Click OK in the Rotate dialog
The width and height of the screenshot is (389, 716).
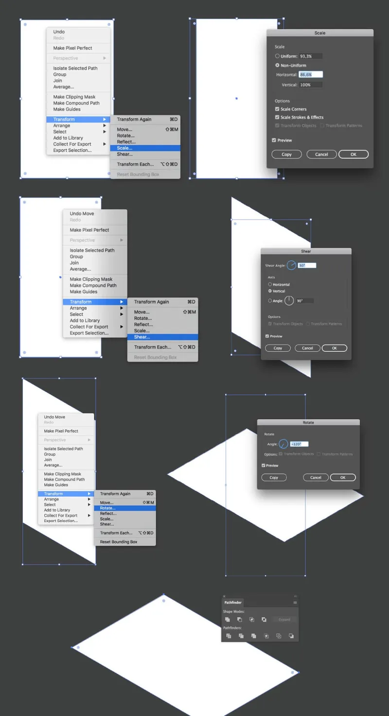343,477
